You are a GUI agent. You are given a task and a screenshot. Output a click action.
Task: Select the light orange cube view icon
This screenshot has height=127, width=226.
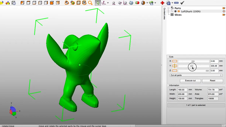coord(58,3)
